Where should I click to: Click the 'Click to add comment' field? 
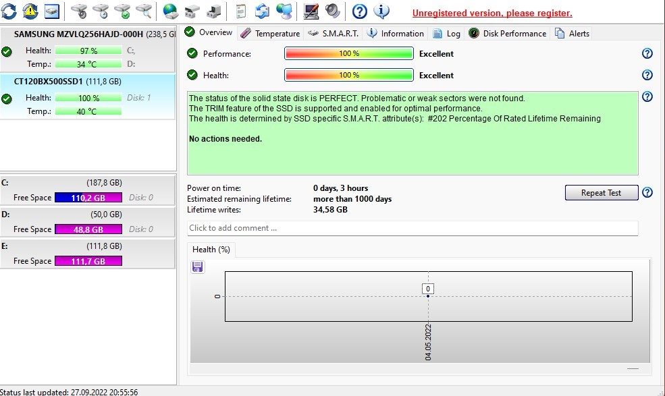pos(413,228)
